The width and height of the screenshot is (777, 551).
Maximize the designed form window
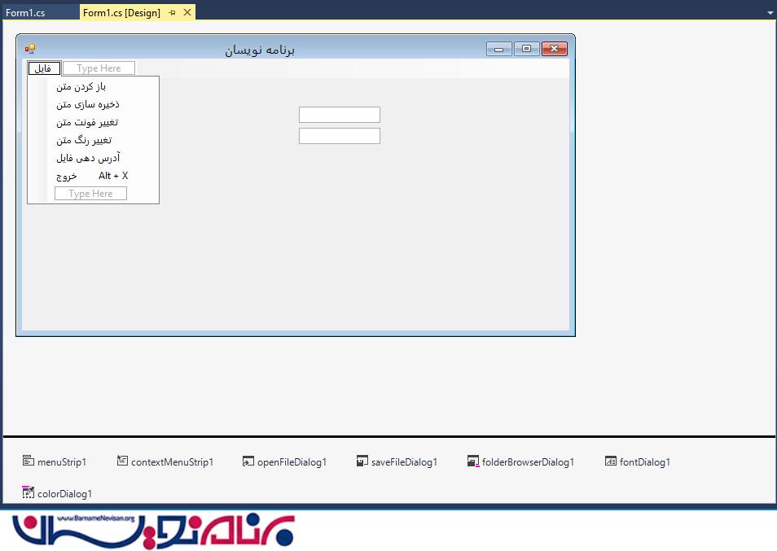pyautogui.click(x=527, y=49)
